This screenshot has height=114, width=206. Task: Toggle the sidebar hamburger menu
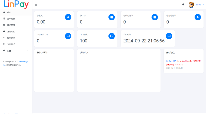(36, 5)
